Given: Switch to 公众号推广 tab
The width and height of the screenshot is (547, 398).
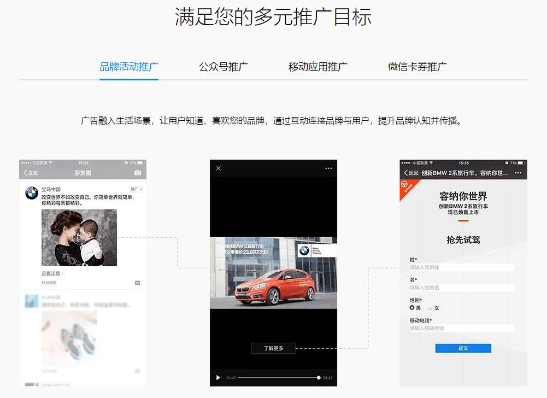Looking at the screenshot, I should pos(223,66).
